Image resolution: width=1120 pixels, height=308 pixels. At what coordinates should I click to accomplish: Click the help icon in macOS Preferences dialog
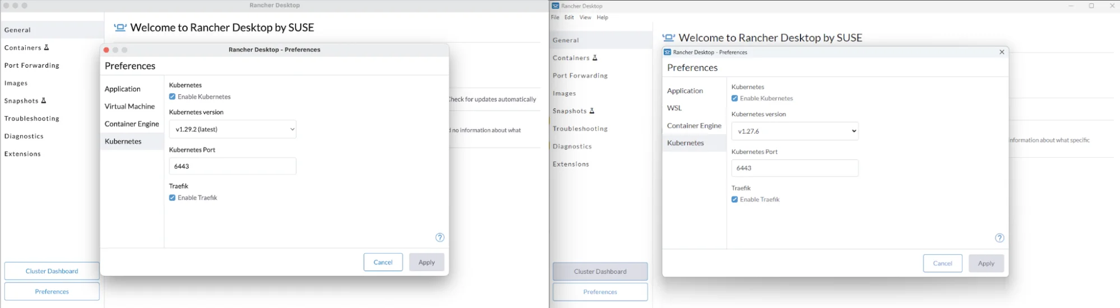tap(440, 238)
